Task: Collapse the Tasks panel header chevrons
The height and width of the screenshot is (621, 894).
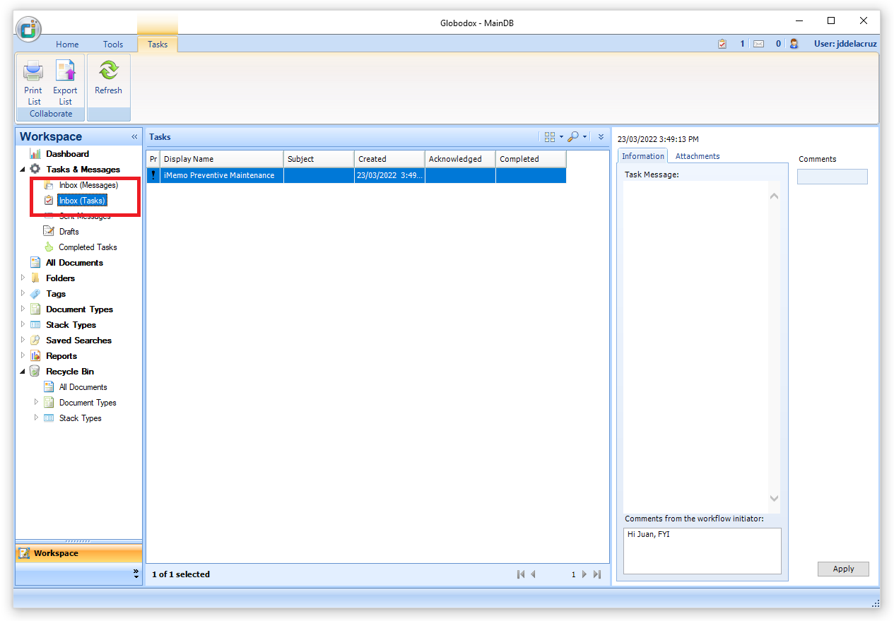Action: (601, 137)
